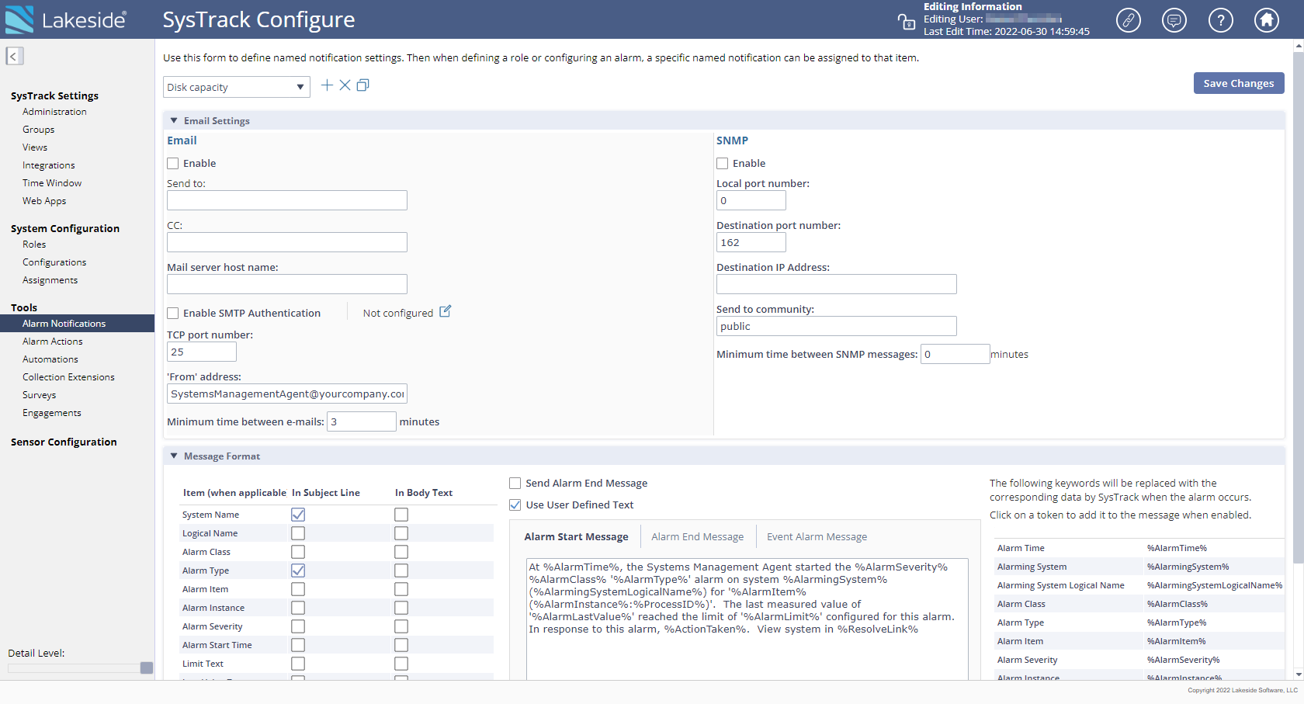The image size is (1304, 704).
Task: Focus the Send to community field
Action: pyautogui.click(x=837, y=326)
